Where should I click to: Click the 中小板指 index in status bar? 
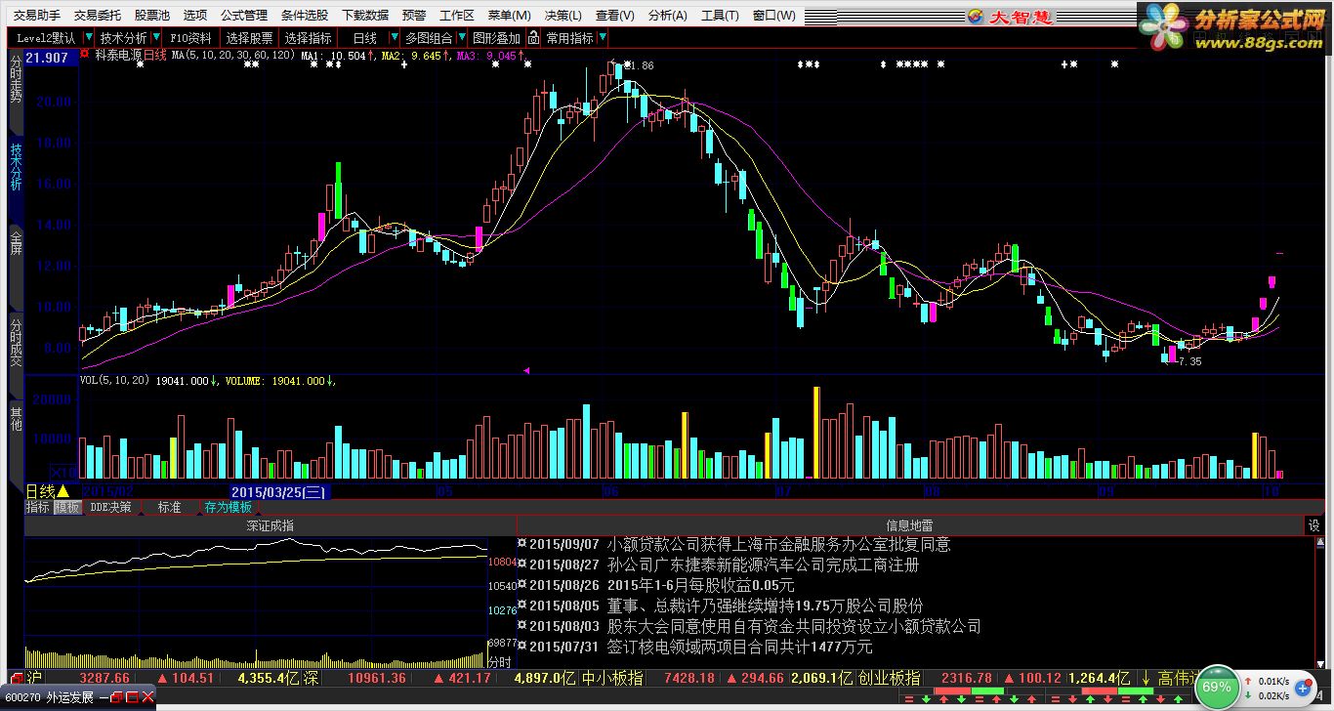[612, 678]
